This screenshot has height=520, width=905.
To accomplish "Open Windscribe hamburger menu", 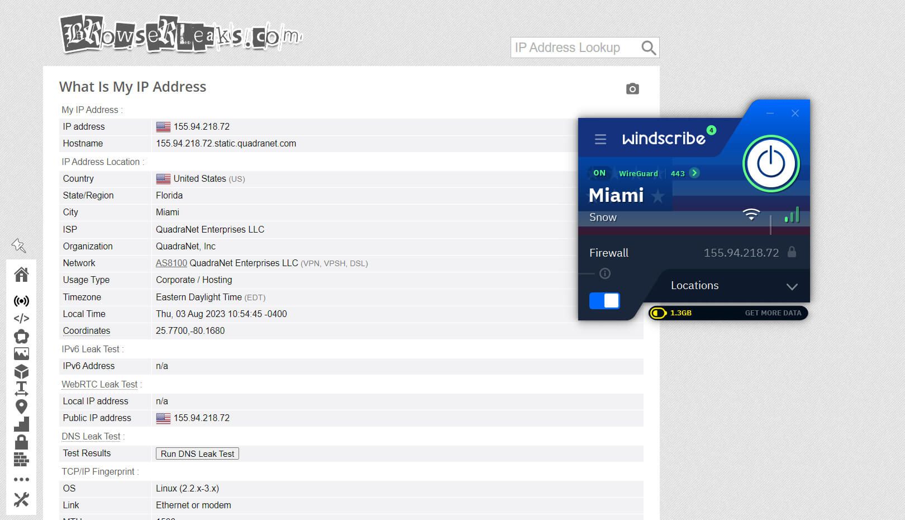I will point(601,139).
